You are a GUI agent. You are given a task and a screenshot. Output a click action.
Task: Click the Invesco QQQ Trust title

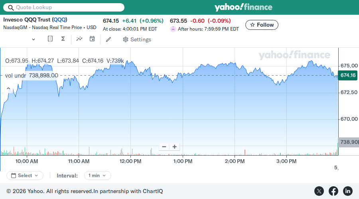coord(35,20)
